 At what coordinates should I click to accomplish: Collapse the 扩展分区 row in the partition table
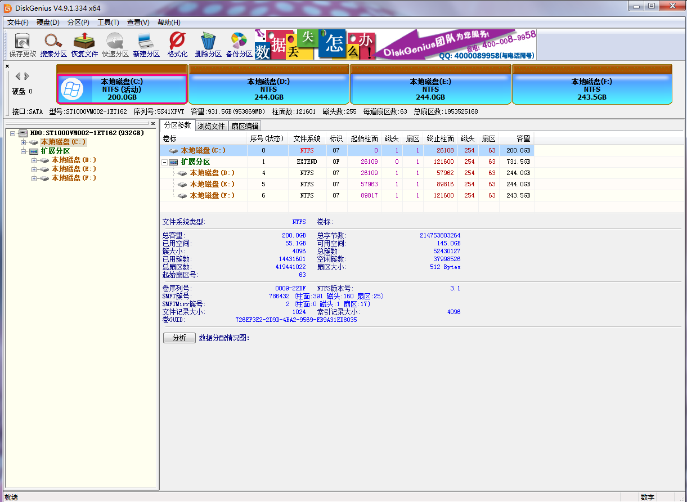(165, 162)
